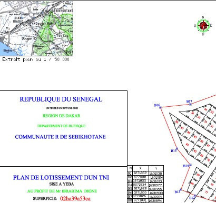Click the 'Sendou' label on the map extract
Image resolution: width=216 pixels, height=203 pixels.
tap(8, 50)
